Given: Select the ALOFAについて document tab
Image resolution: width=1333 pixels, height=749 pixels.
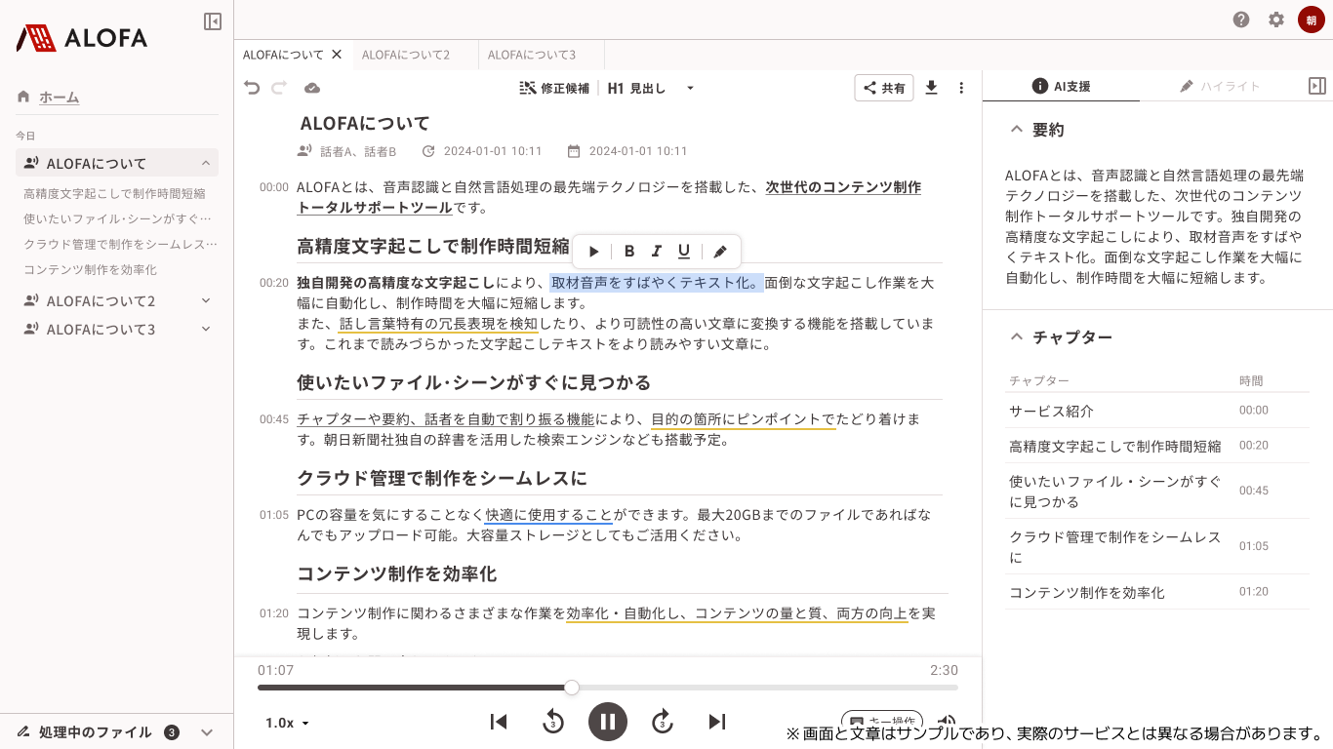Looking at the screenshot, I should [x=283, y=55].
